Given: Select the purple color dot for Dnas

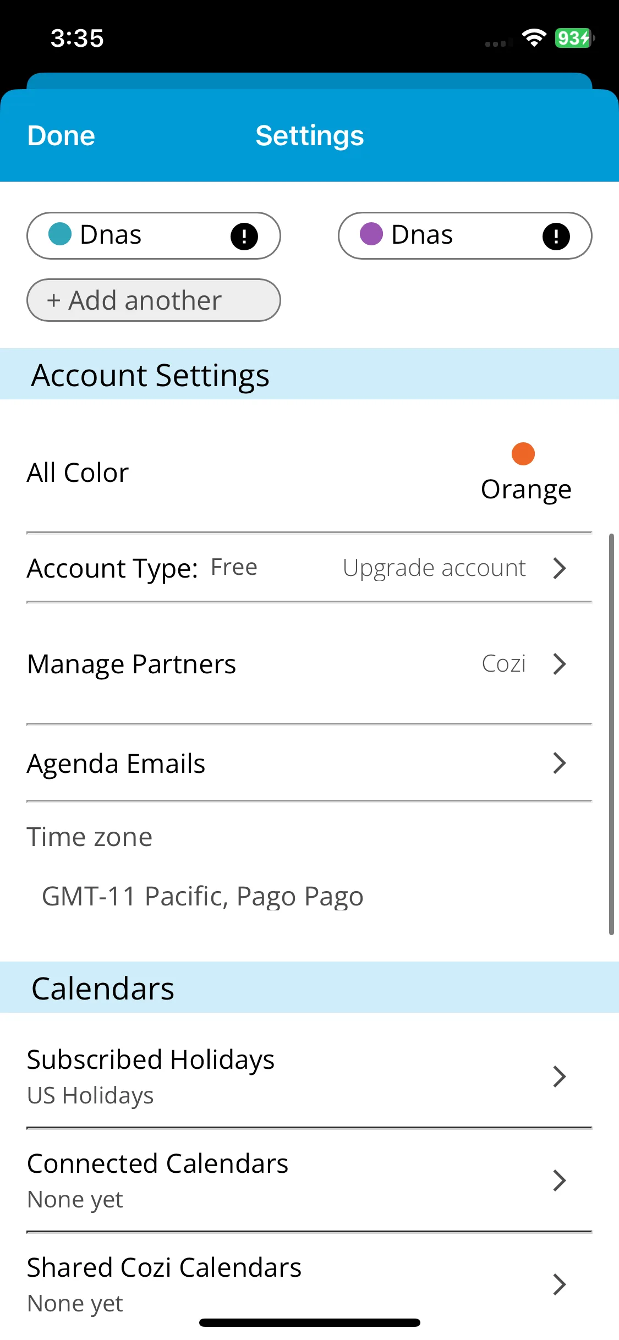Looking at the screenshot, I should click(371, 234).
